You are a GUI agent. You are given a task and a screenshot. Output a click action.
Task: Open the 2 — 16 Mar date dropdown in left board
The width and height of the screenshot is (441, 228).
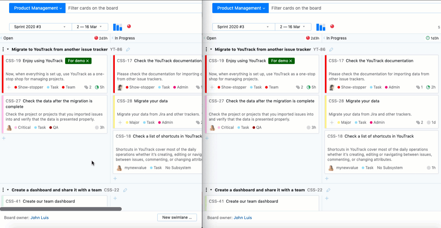[x=90, y=27]
